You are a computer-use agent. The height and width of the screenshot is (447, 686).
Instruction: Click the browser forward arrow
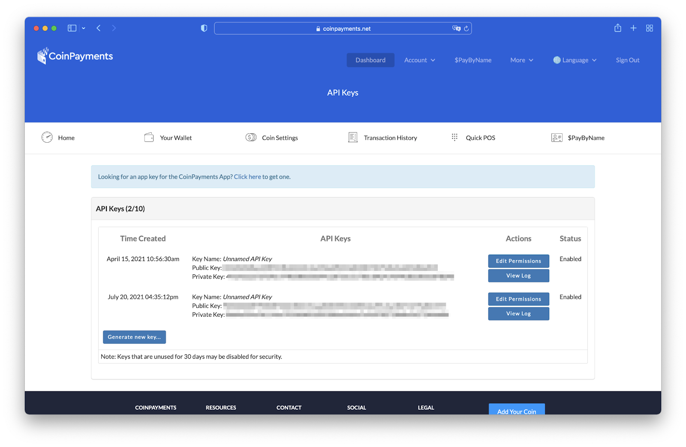[114, 28]
